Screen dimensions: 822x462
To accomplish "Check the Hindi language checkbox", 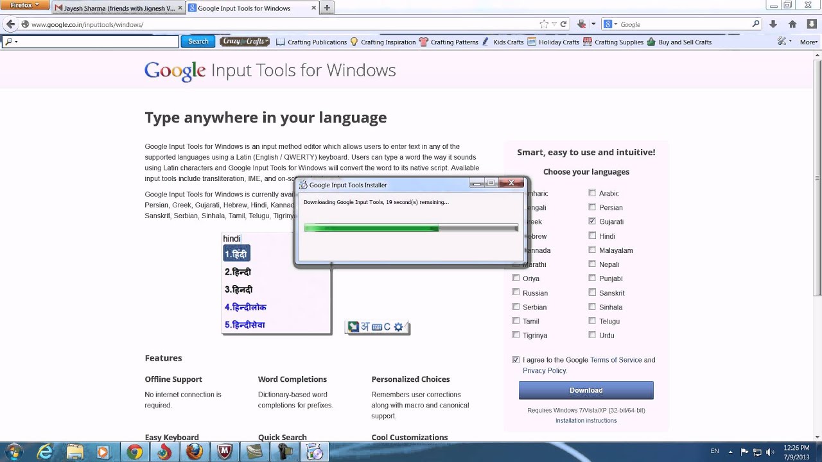I will (592, 235).
